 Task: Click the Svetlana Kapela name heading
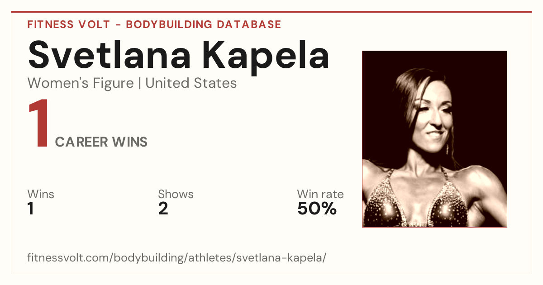click(178, 55)
